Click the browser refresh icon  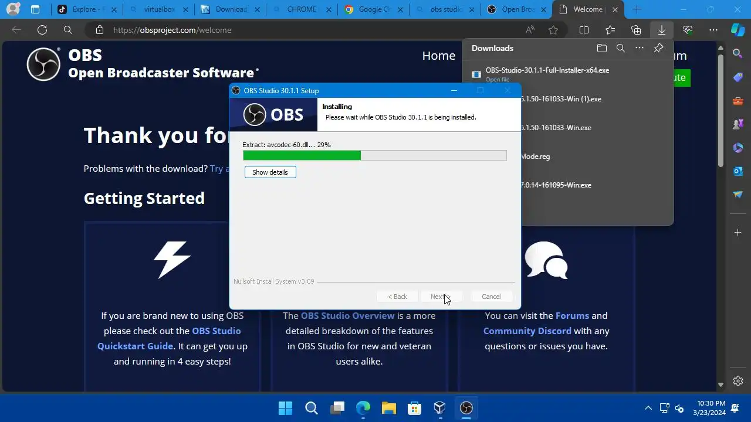pos(42,30)
